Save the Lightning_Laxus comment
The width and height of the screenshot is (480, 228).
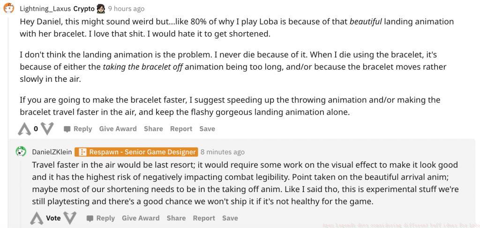[x=207, y=128]
